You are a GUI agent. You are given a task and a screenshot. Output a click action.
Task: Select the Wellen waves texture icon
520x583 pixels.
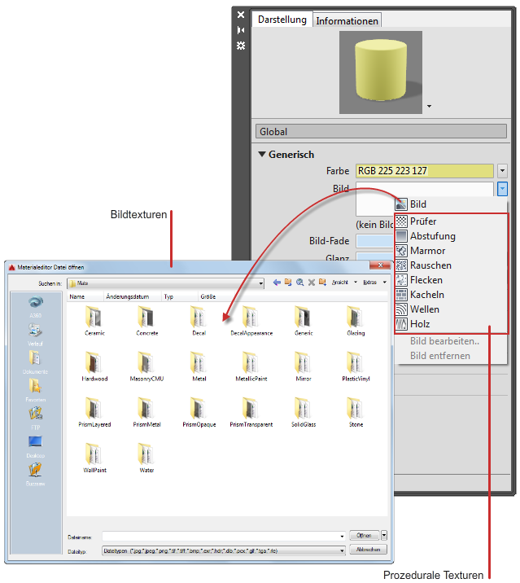pos(401,309)
